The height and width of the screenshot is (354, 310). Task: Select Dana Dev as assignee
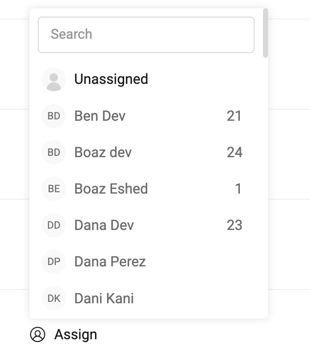146,225
